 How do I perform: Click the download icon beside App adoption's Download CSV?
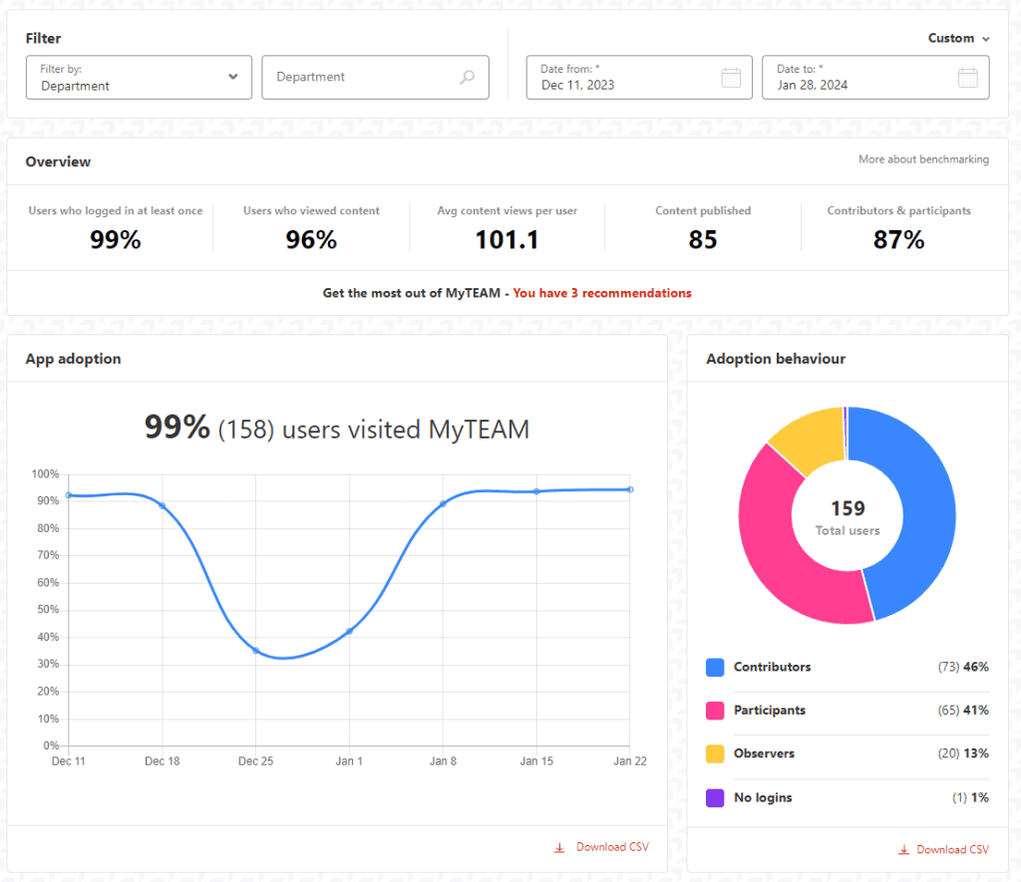pyautogui.click(x=558, y=846)
